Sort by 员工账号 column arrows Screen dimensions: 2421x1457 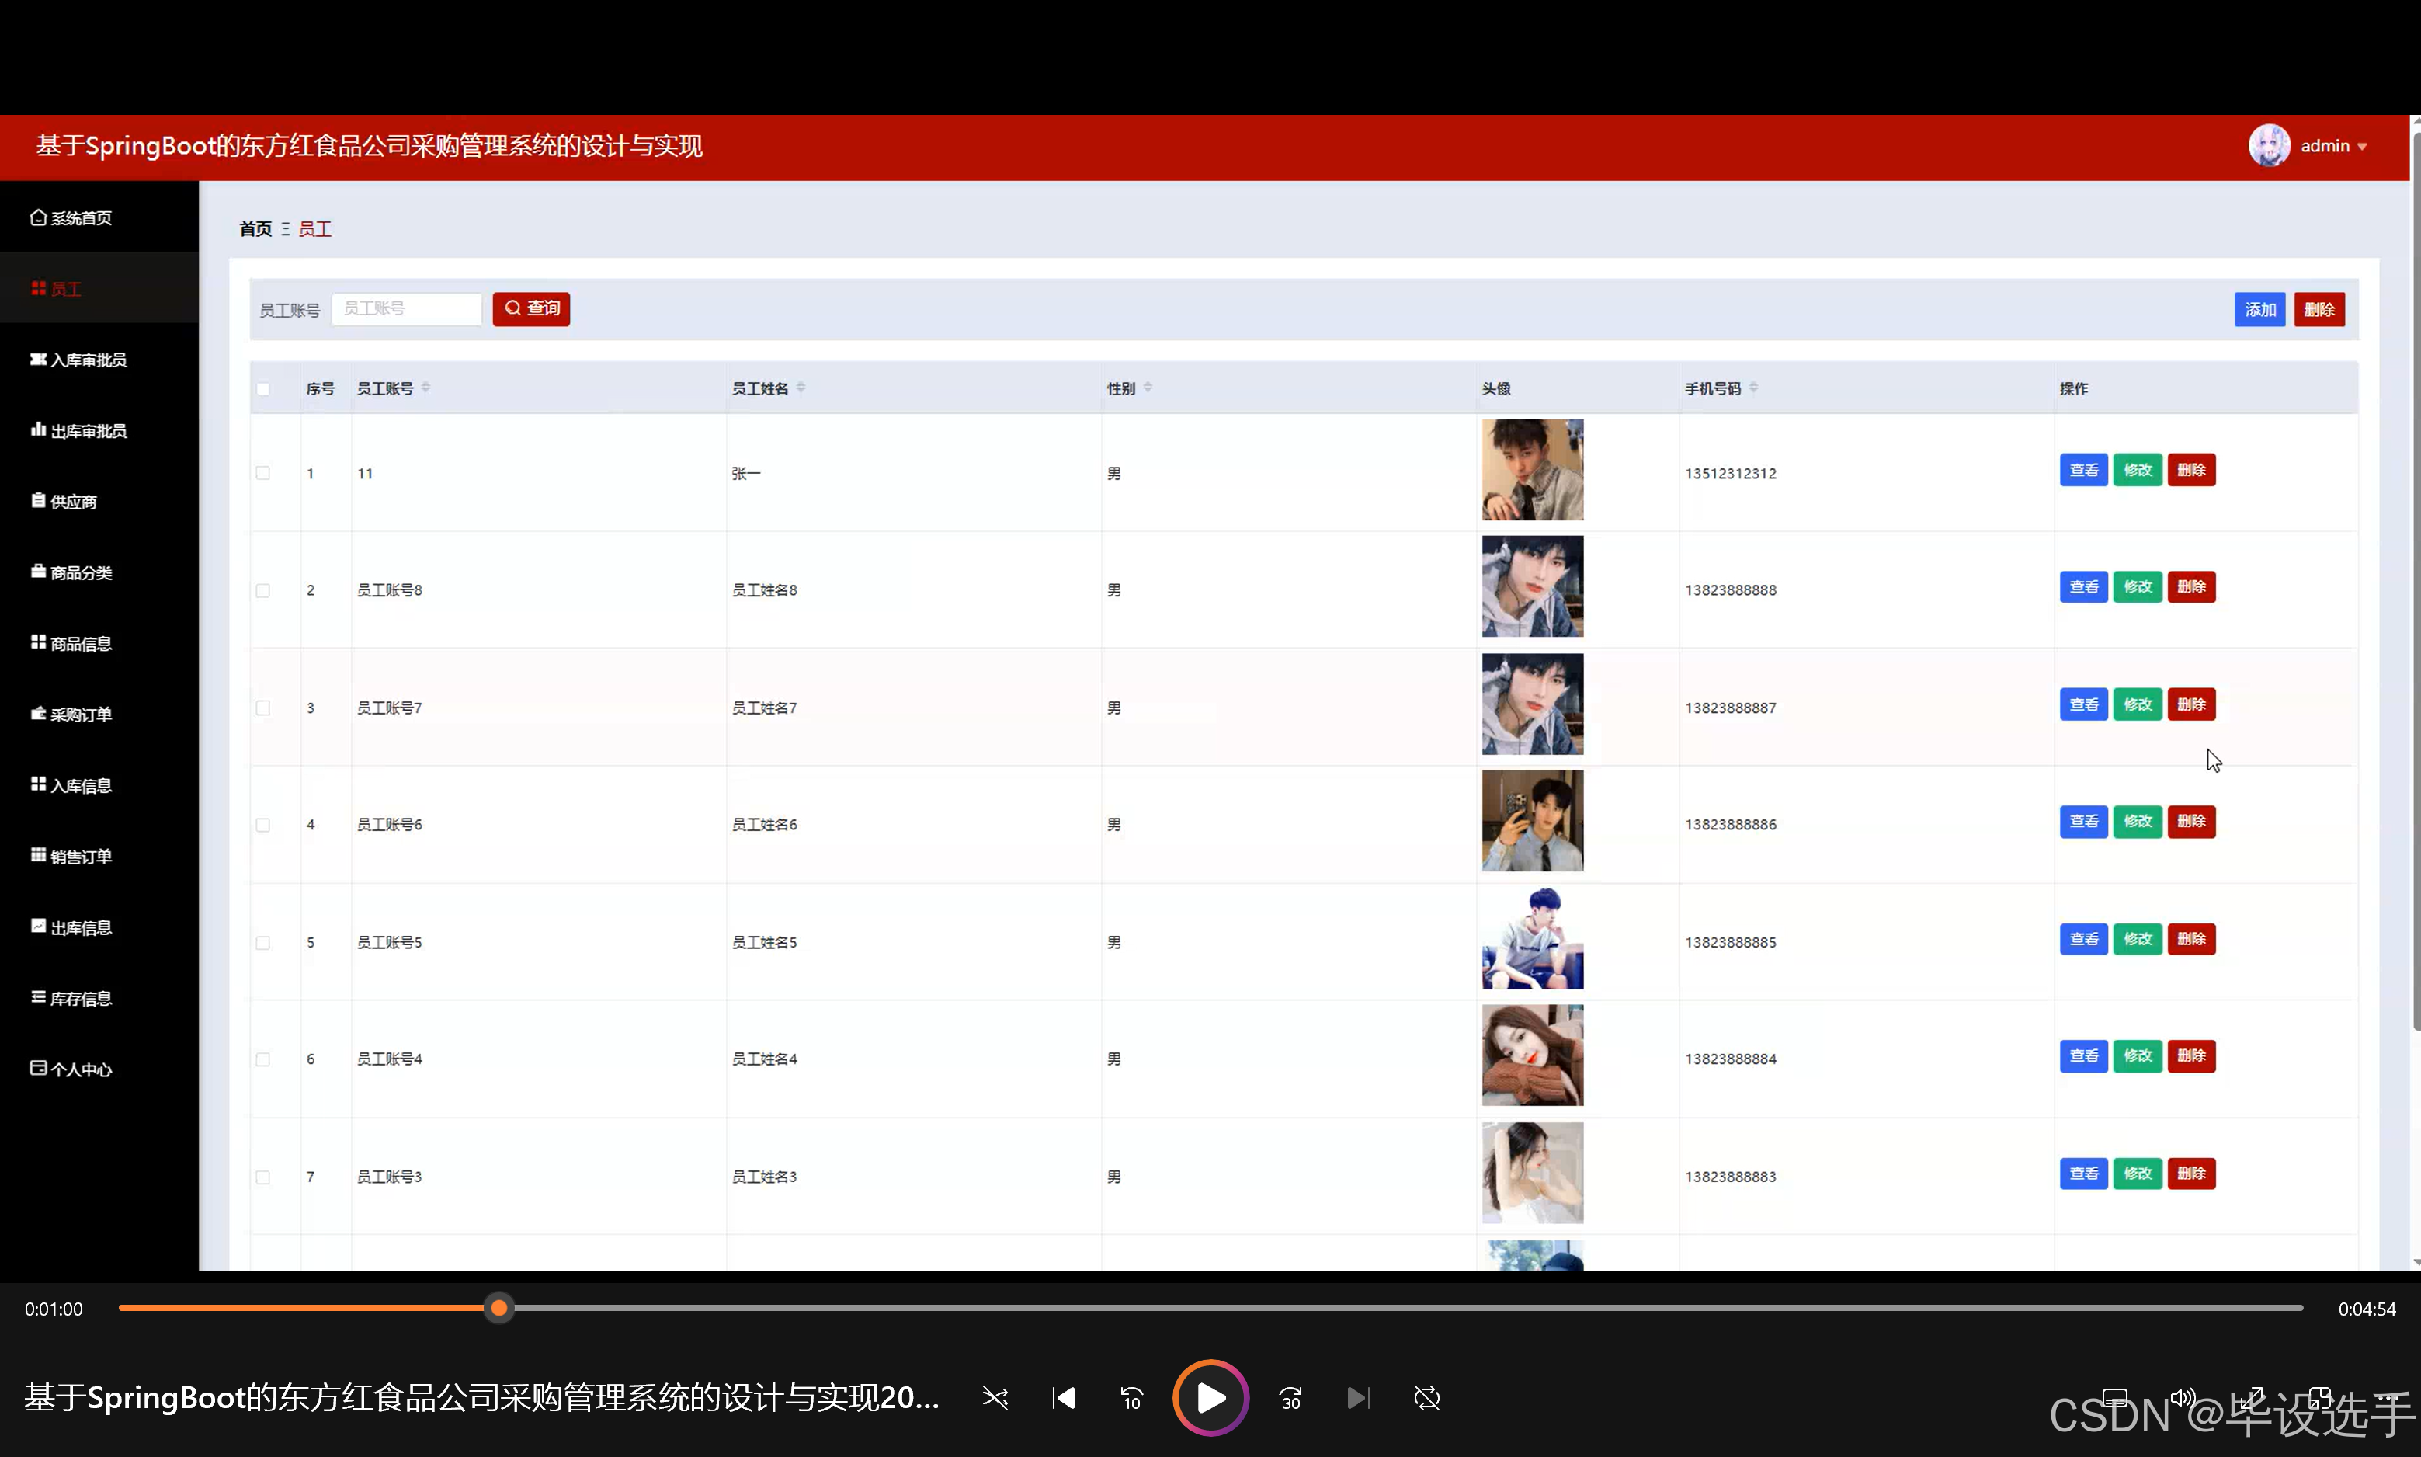point(426,388)
